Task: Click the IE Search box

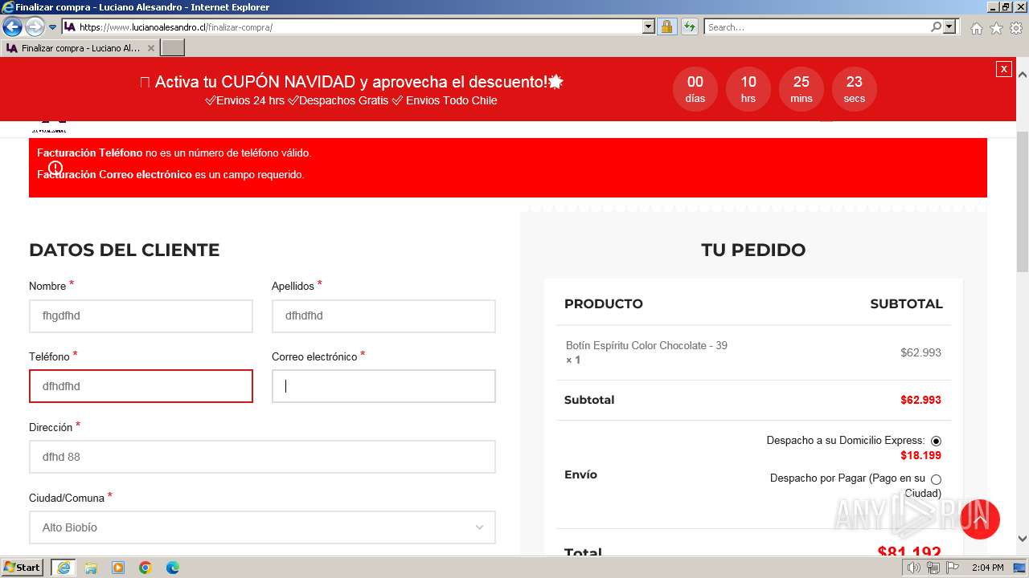Action: (x=816, y=26)
